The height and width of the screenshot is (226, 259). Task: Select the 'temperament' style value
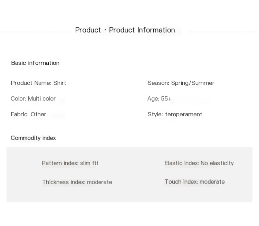tap(184, 114)
